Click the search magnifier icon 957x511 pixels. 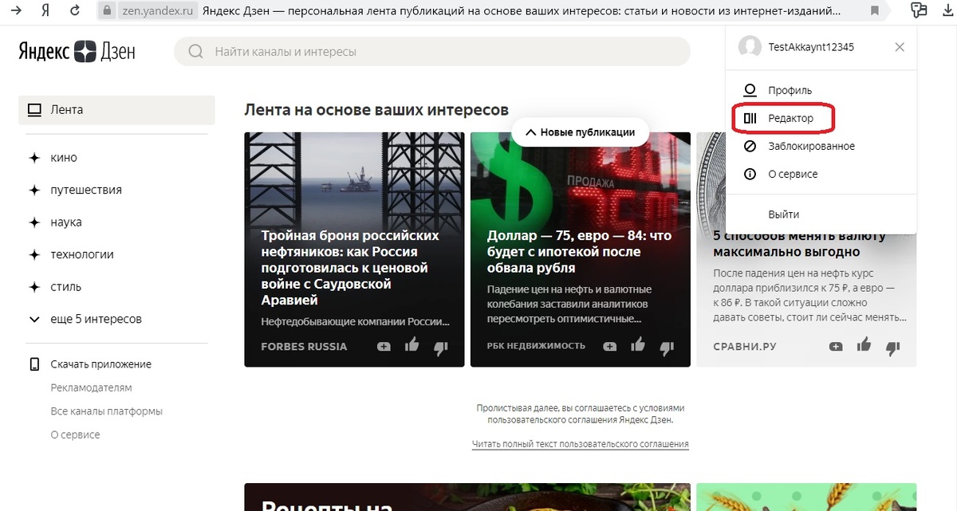pos(195,52)
